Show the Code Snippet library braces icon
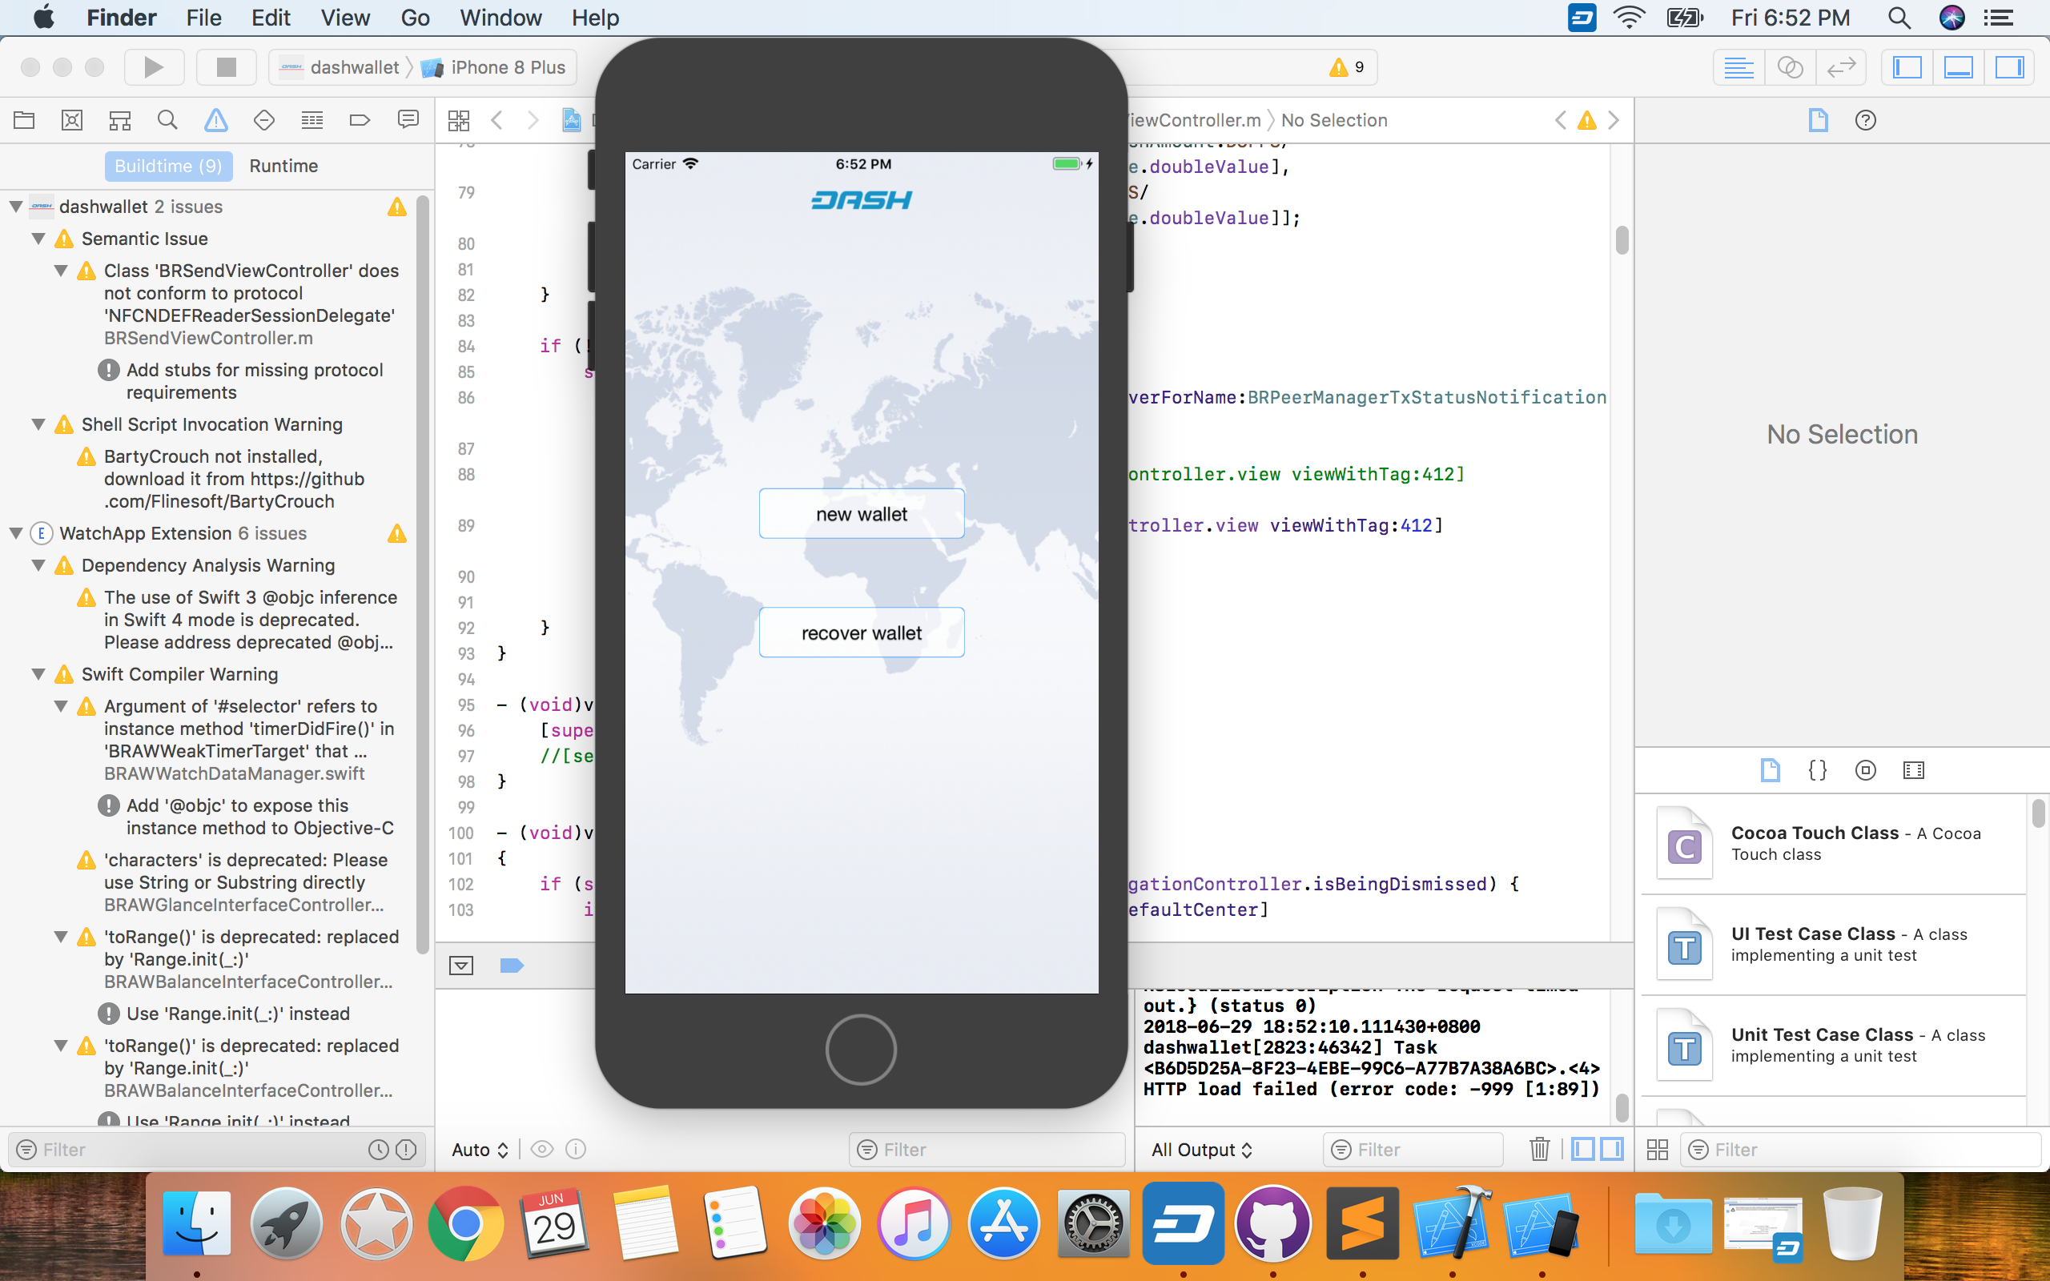The height and width of the screenshot is (1281, 2050). pyautogui.click(x=1817, y=769)
